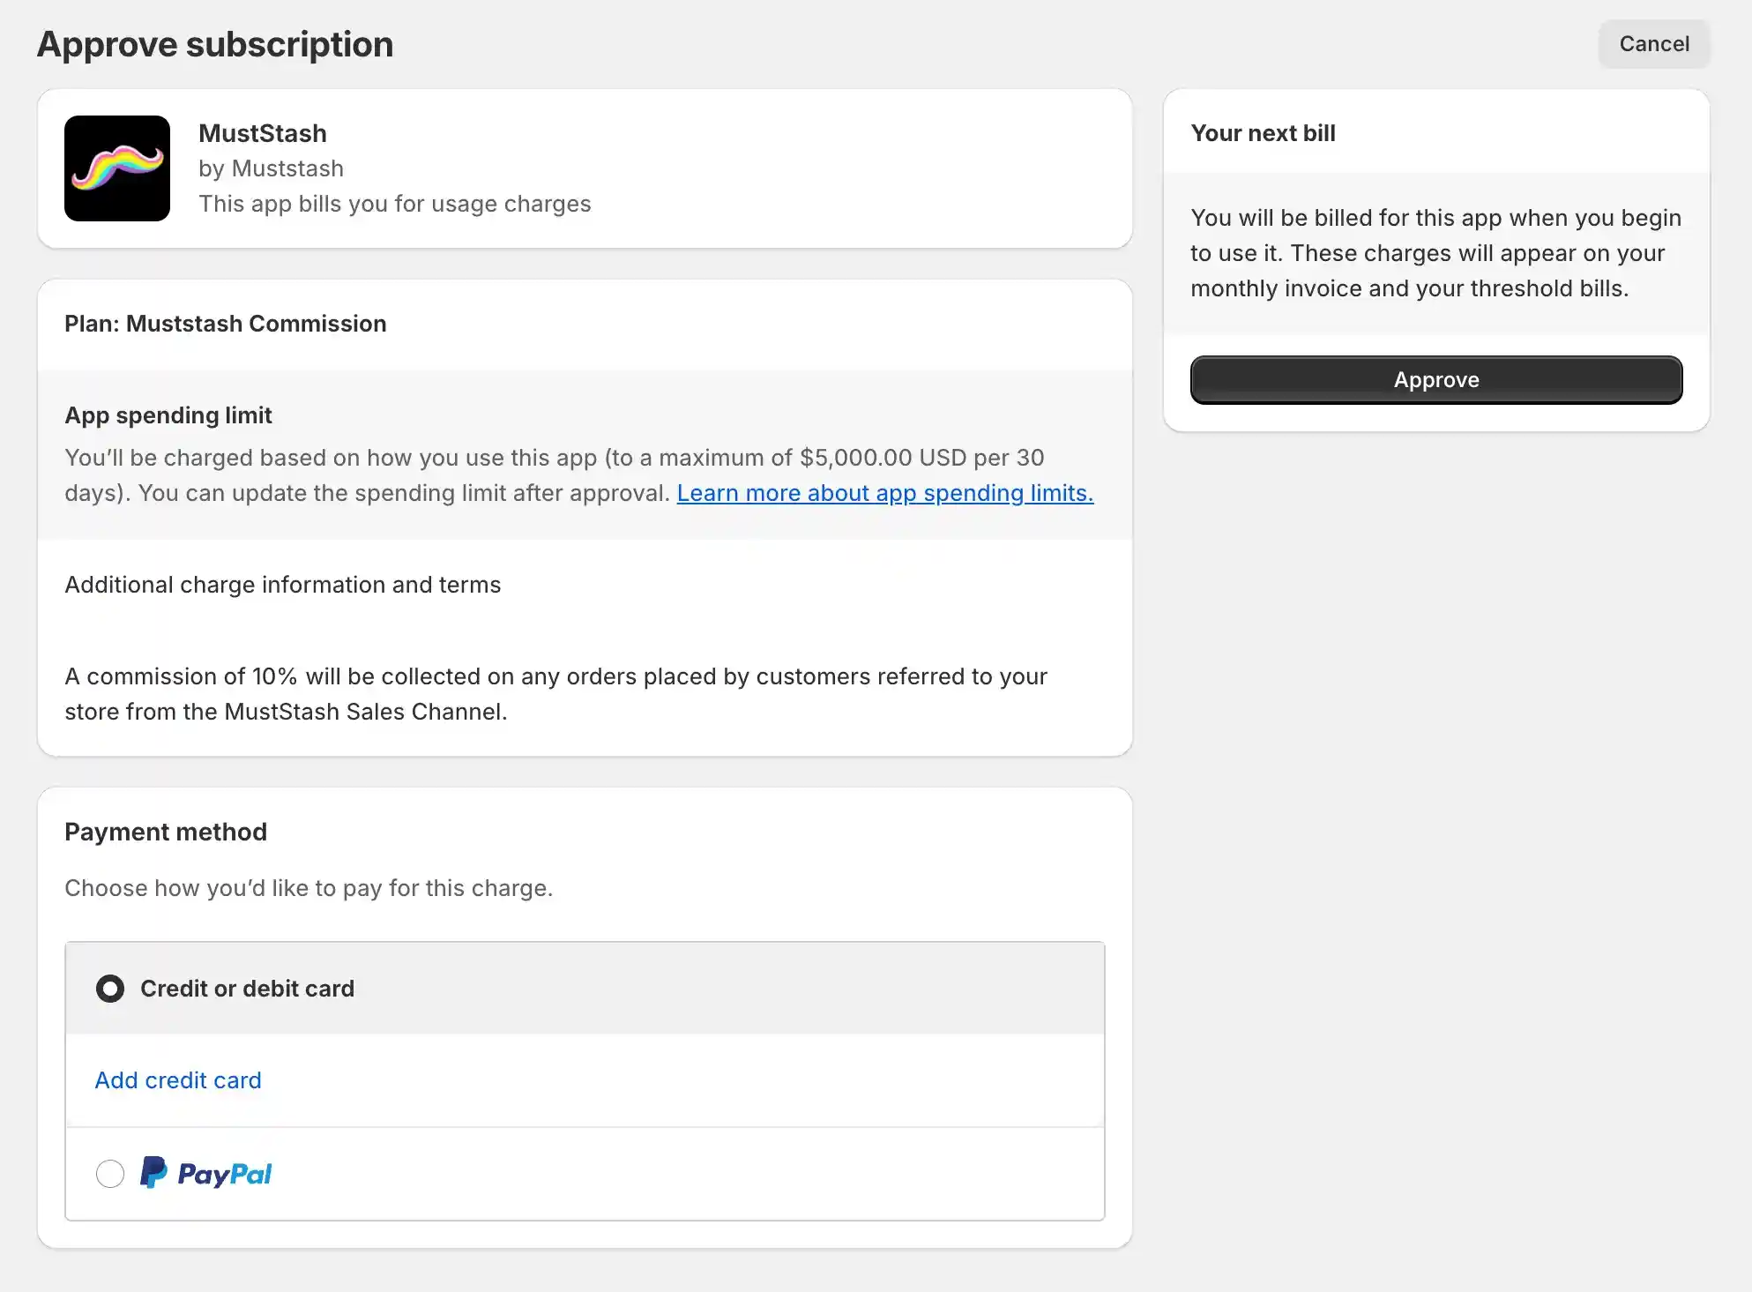Click the 'Payment method' heading

click(166, 832)
